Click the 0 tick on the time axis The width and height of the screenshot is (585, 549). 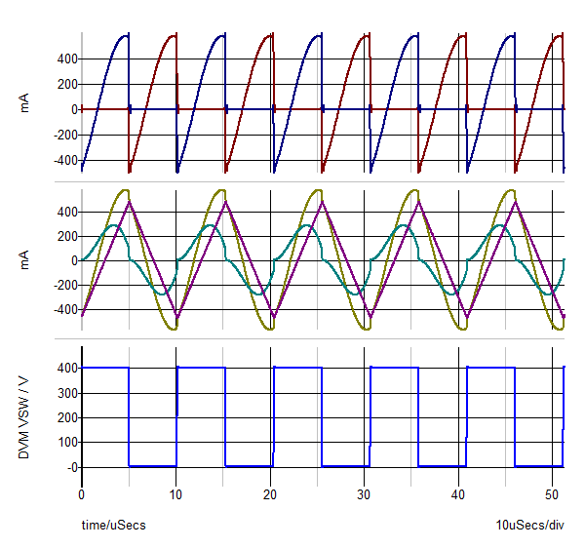click(x=82, y=495)
